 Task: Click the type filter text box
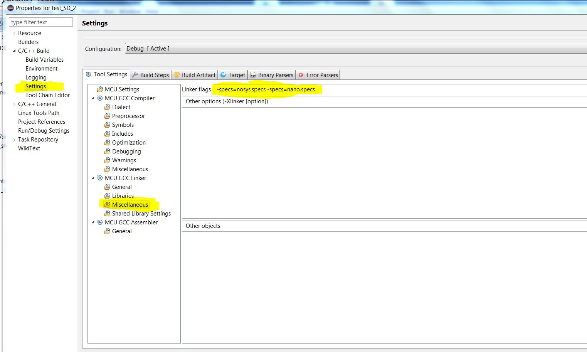click(x=40, y=22)
